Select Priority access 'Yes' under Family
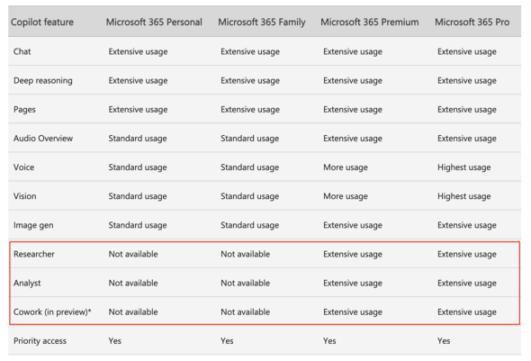The height and width of the screenshot is (361, 531). point(227,341)
